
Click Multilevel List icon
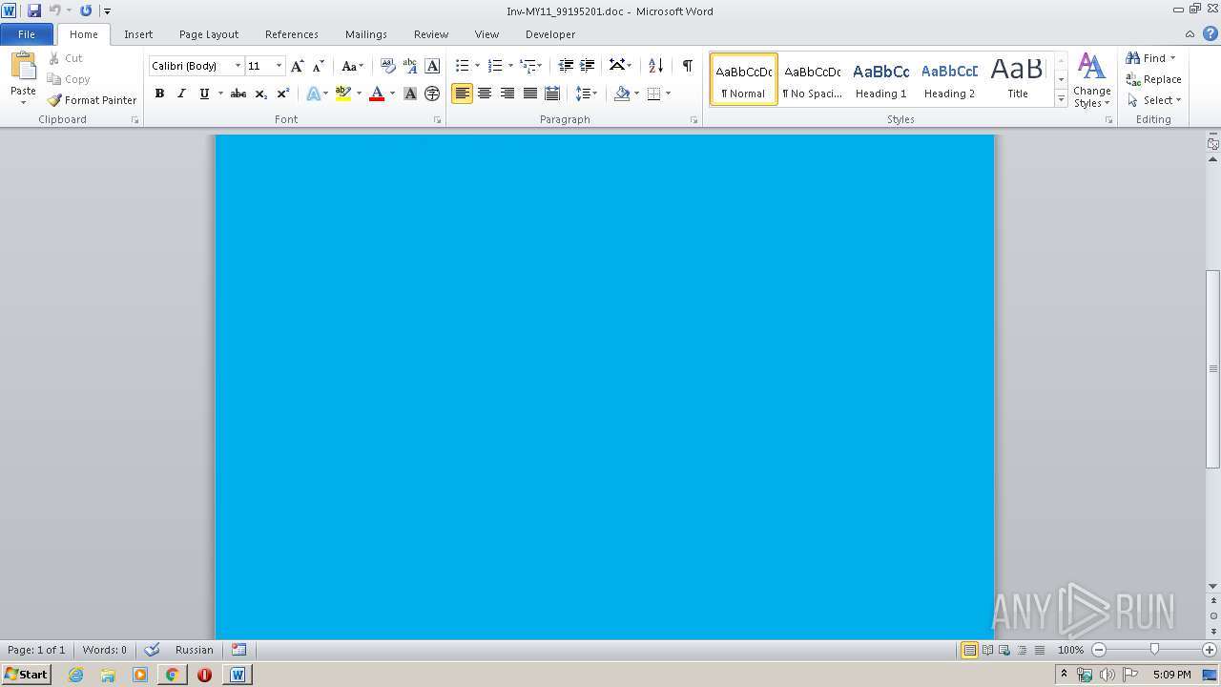coord(528,66)
